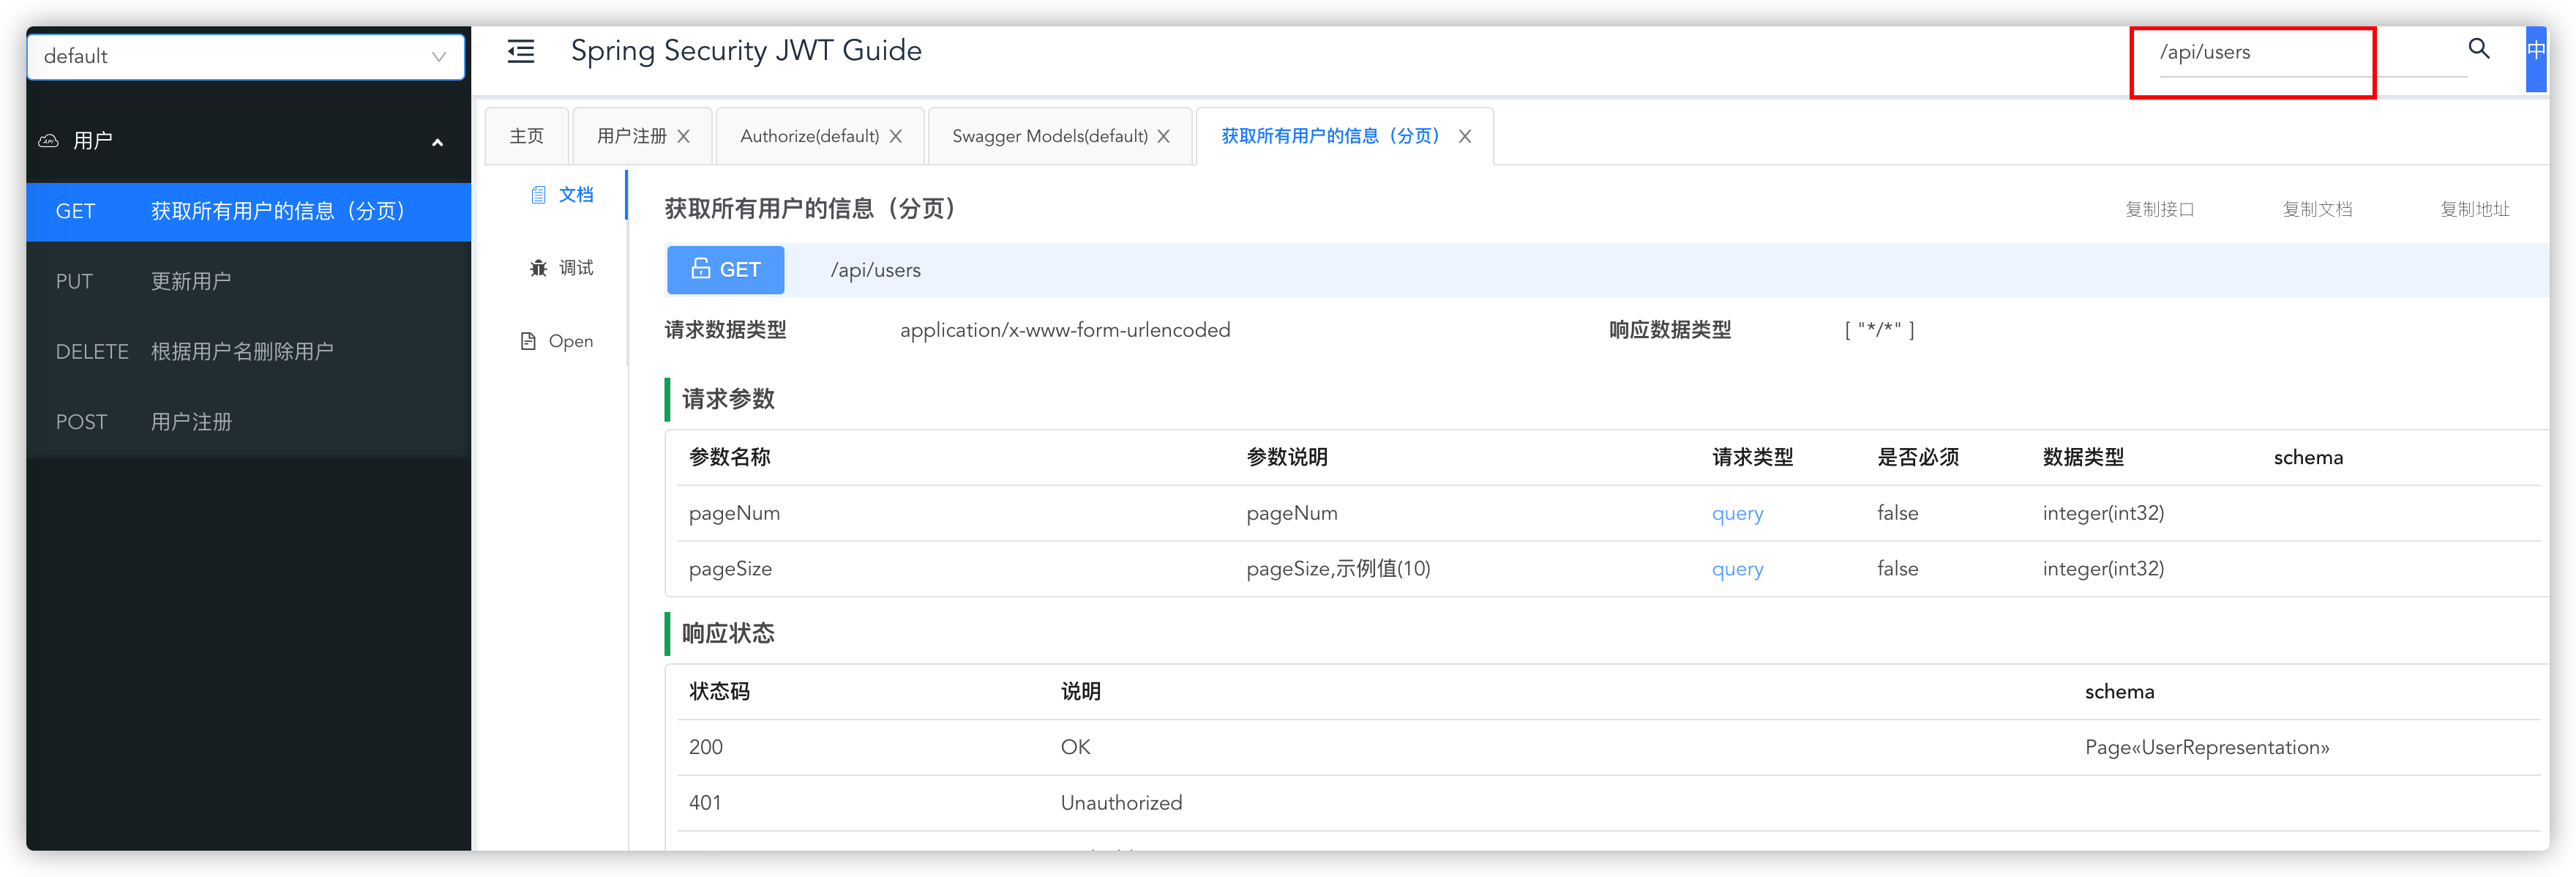Open the default group dropdown

246,57
